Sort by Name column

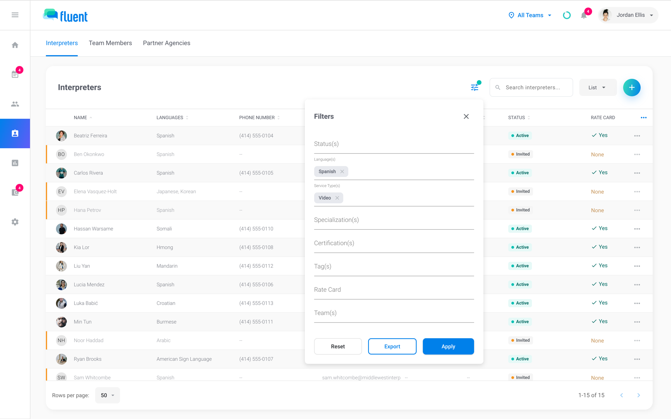[83, 118]
